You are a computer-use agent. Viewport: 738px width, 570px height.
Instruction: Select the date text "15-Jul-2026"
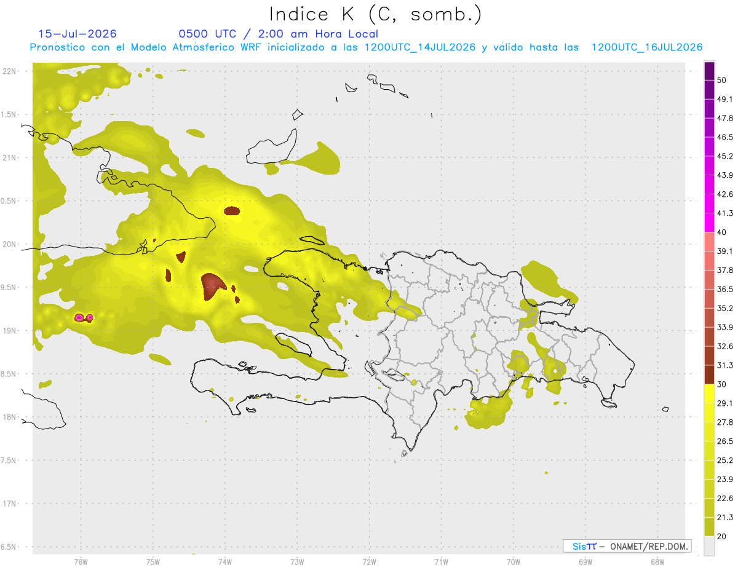click(77, 34)
